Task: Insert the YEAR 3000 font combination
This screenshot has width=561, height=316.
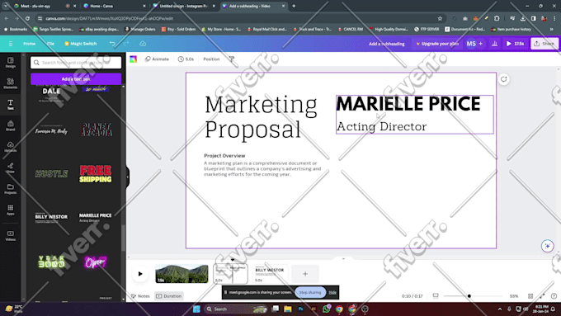Action: (x=51, y=262)
